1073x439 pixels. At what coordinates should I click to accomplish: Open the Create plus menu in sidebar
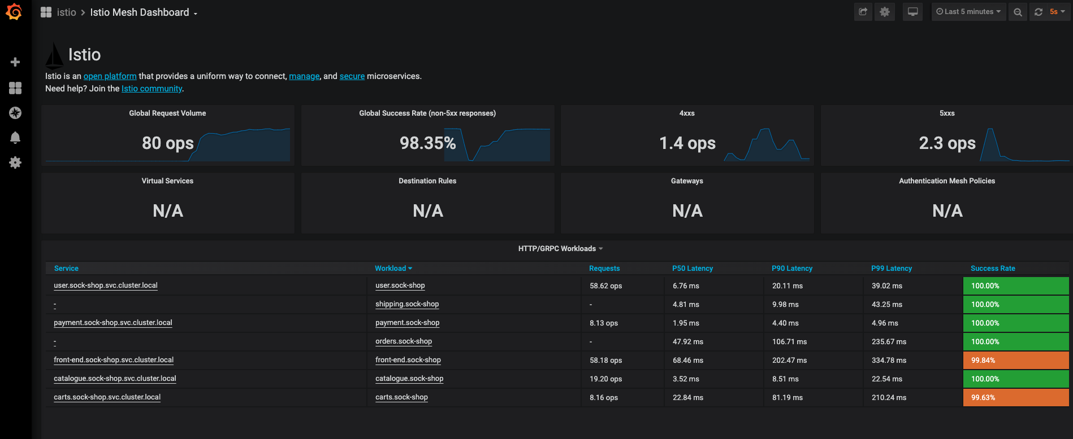click(15, 62)
